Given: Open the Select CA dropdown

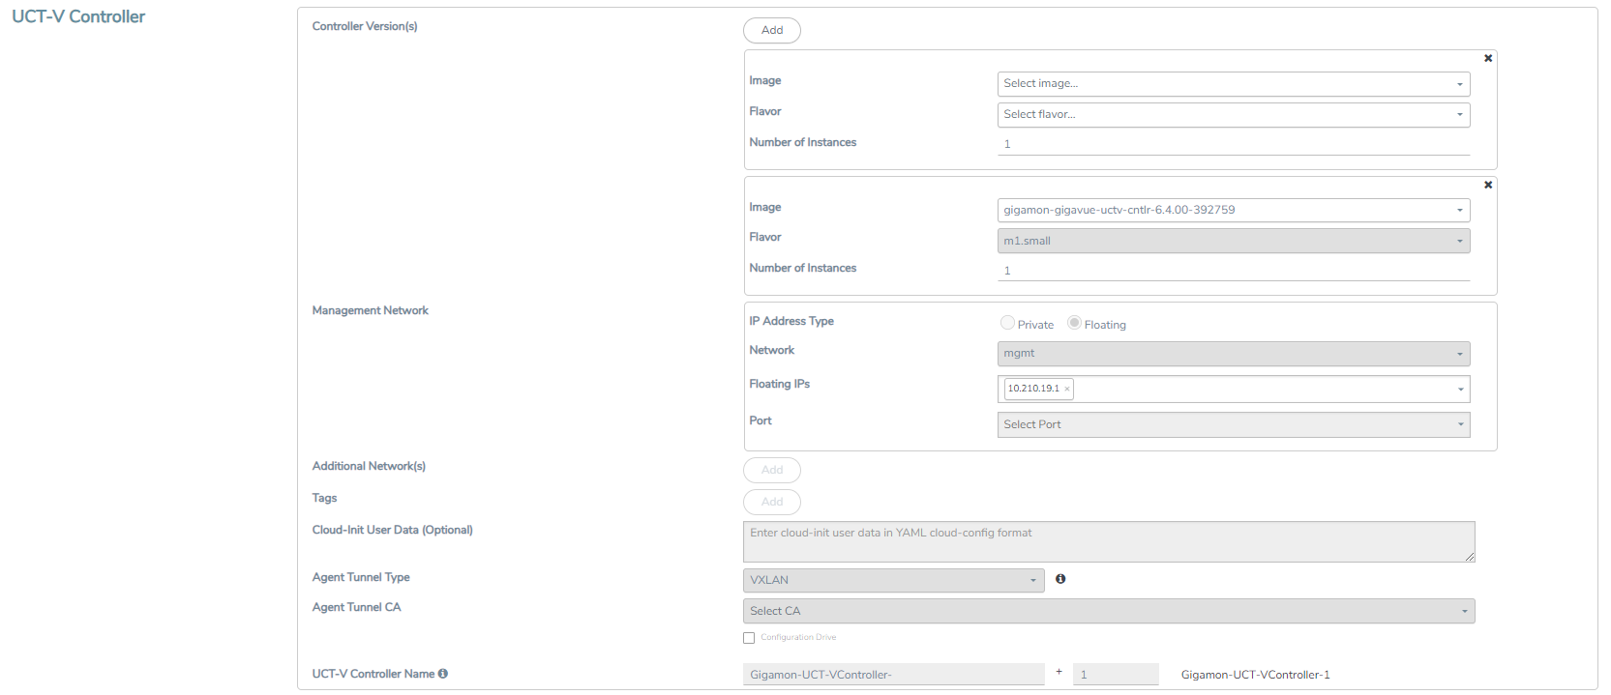Looking at the screenshot, I should tap(1108, 611).
